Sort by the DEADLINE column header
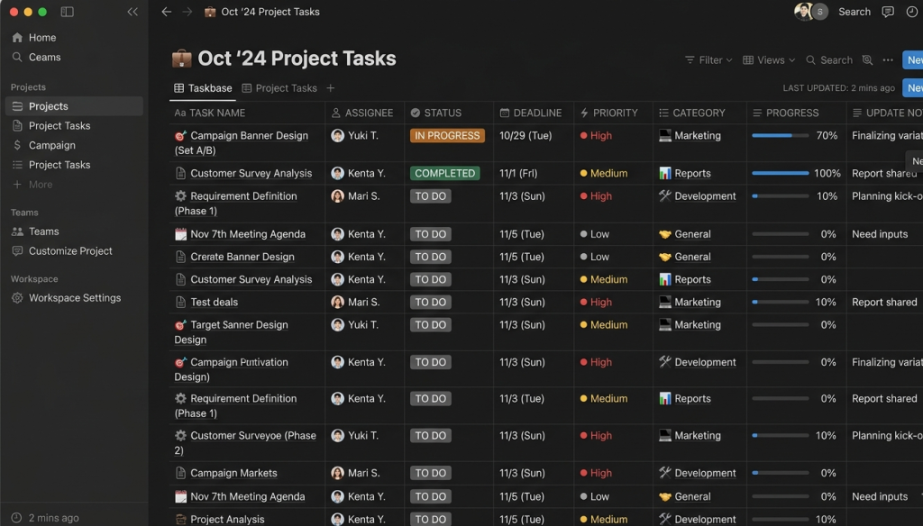This screenshot has width=923, height=526. click(536, 113)
